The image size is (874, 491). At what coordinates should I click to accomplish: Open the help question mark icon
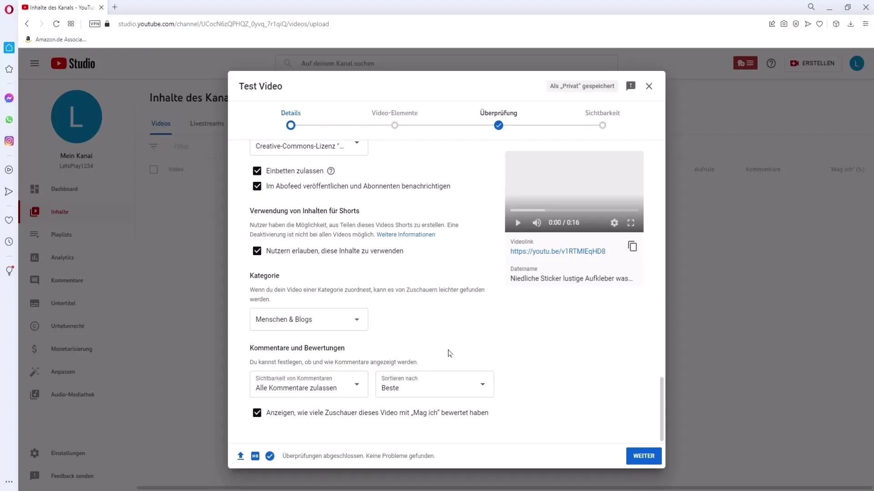tap(771, 63)
